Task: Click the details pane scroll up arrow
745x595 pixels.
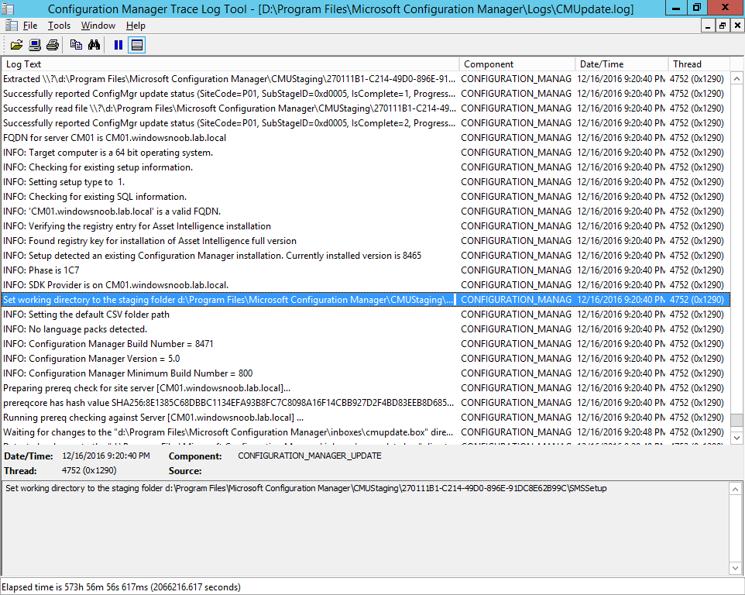Action: [x=735, y=489]
